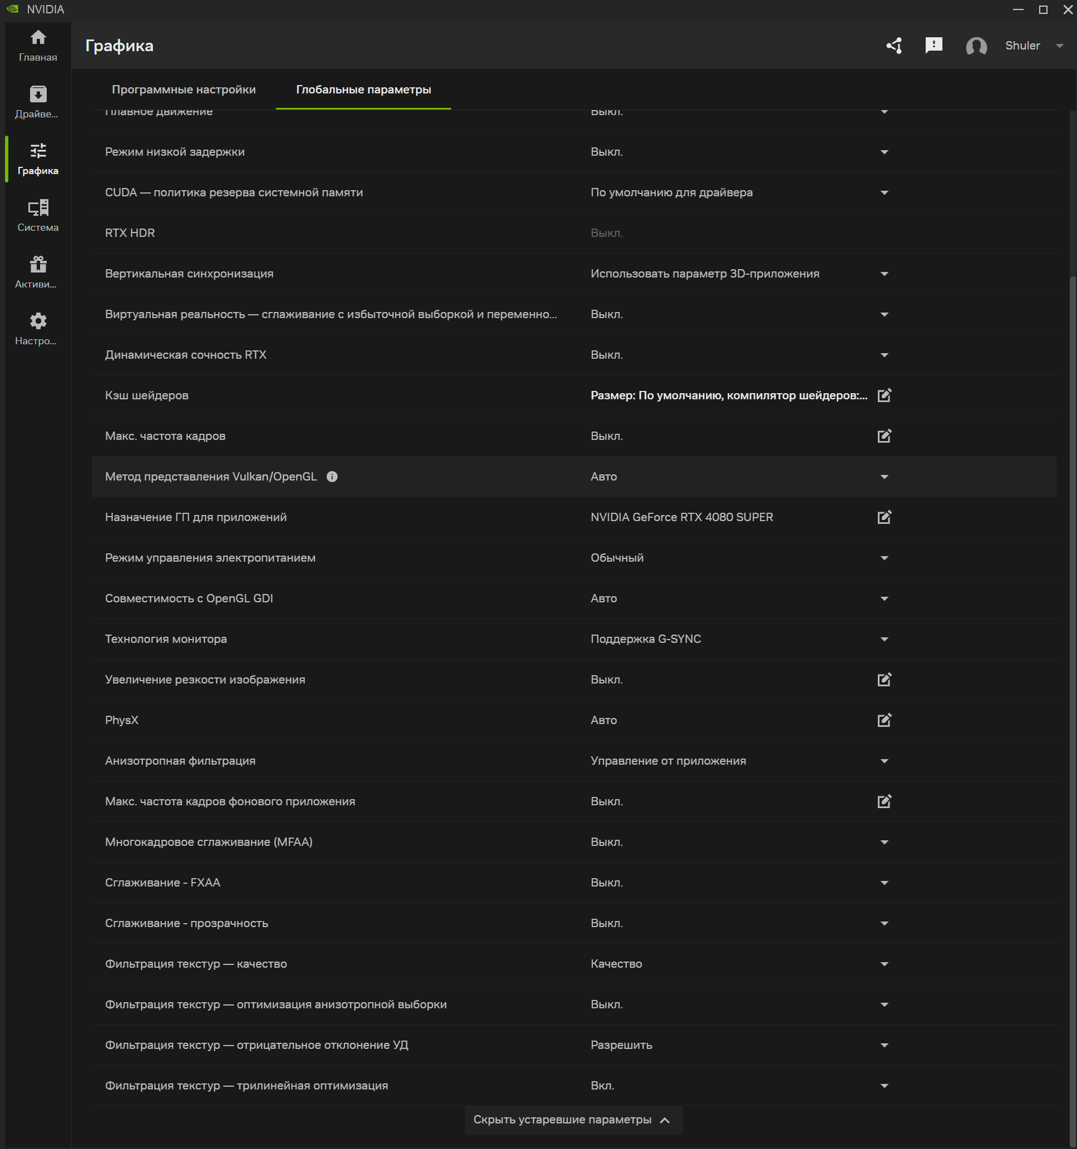
Task: Click the Разрешить value
Action: tap(621, 1045)
